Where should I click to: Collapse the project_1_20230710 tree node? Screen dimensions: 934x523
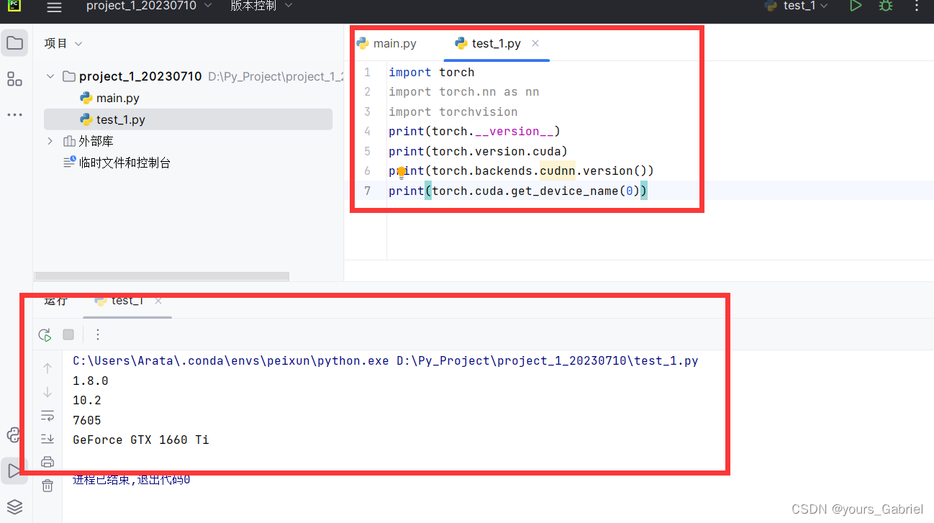point(50,76)
